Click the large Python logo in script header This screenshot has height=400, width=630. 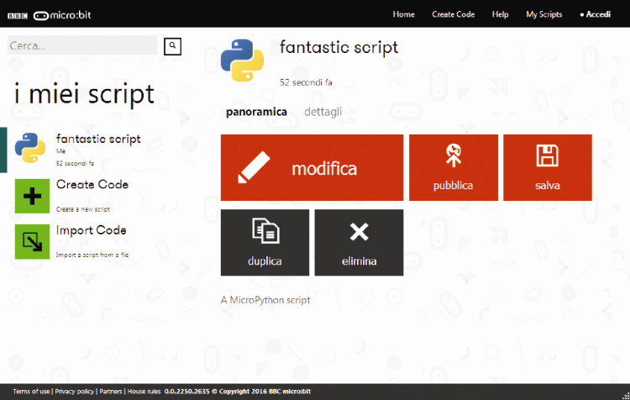pos(242,61)
